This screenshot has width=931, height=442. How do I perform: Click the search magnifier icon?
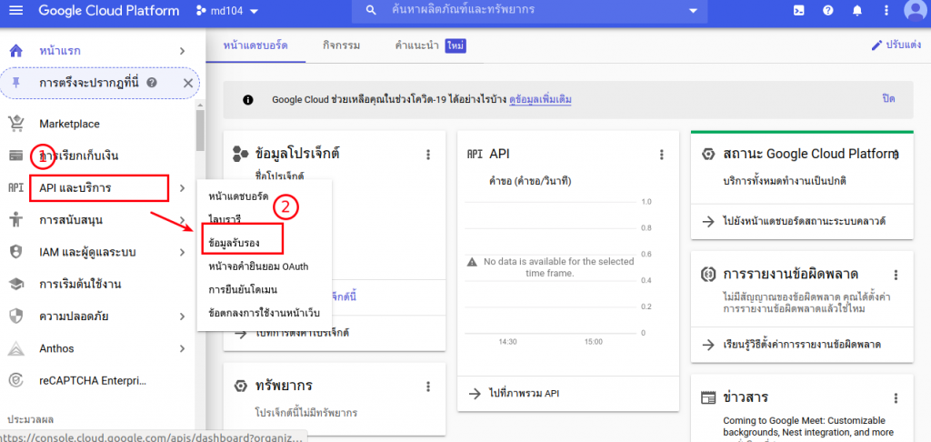tap(371, 11)
